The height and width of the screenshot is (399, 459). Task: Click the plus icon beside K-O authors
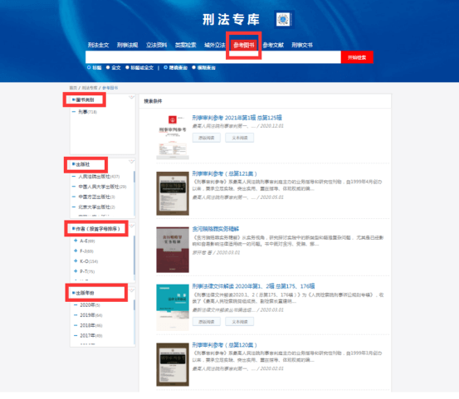[x=76, y=261]
